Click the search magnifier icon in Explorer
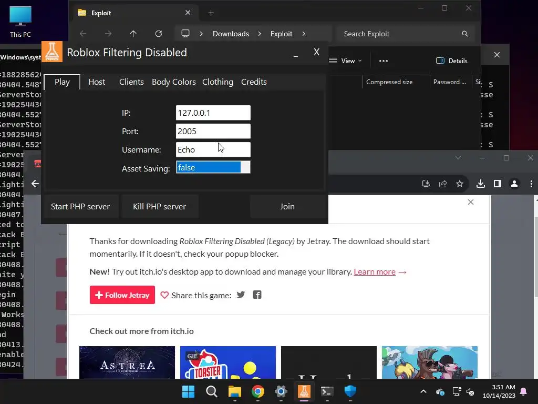 tap(465, 34)
